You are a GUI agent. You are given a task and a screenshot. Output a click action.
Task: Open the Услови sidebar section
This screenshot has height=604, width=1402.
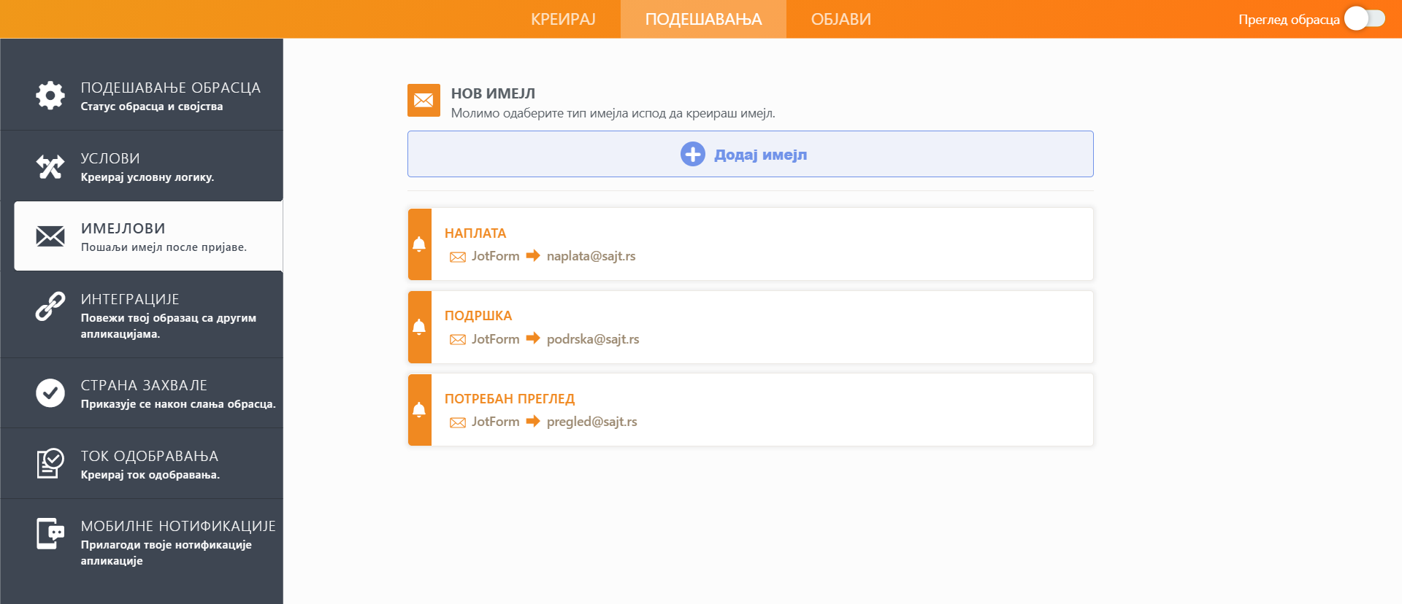click(x=142, y=166)
